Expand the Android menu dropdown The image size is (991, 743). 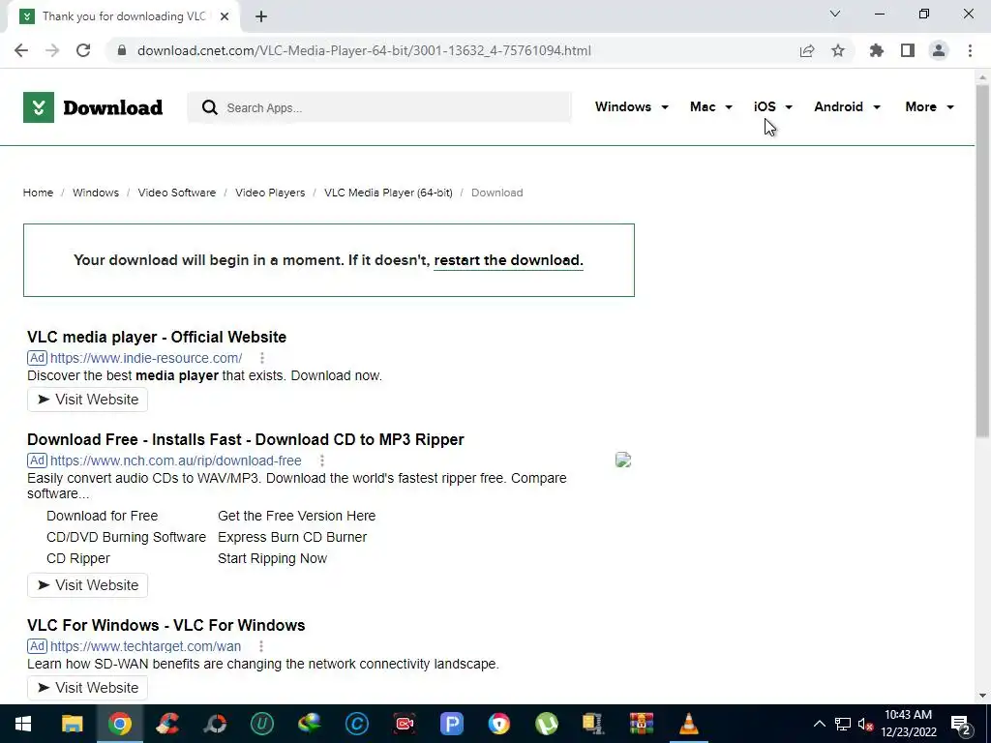(847, 106)
